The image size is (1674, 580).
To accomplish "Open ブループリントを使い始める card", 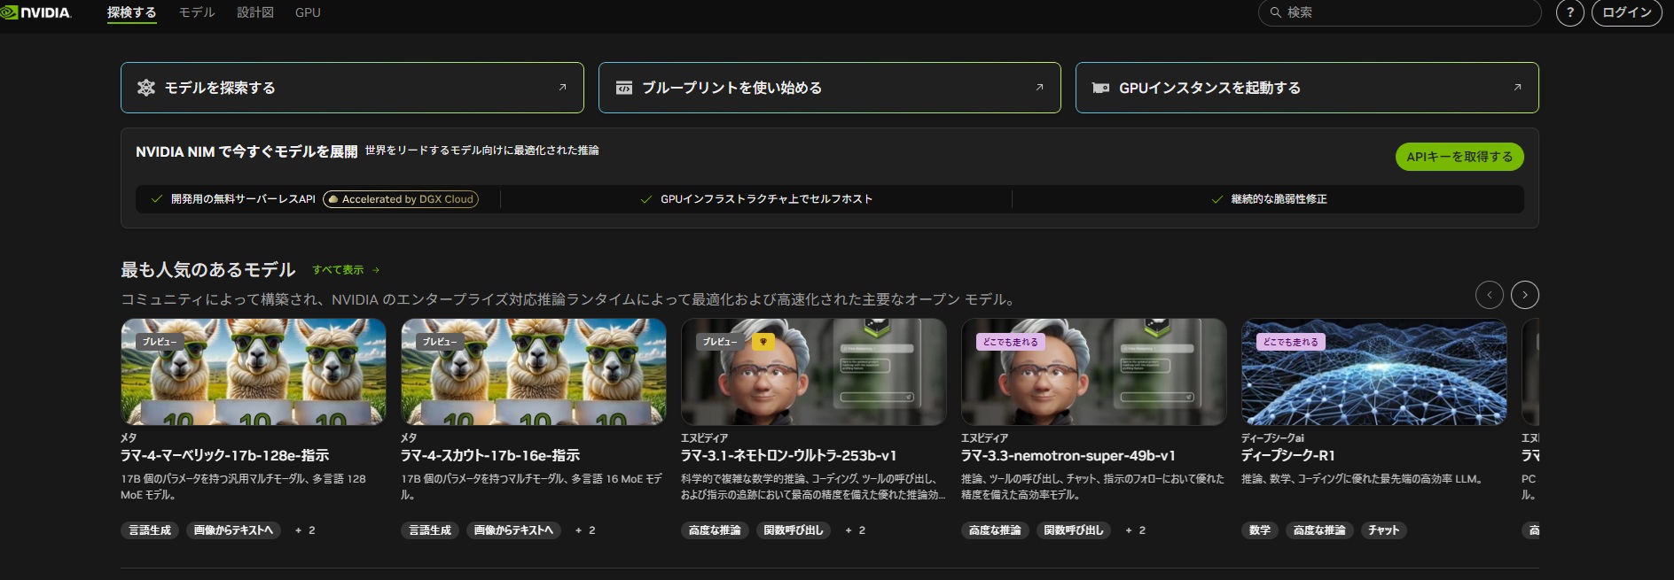I will (x=830, y=88).
